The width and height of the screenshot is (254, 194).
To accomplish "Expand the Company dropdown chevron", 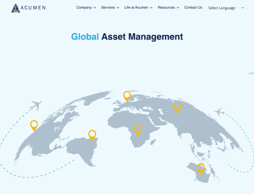I will [95, 8].
